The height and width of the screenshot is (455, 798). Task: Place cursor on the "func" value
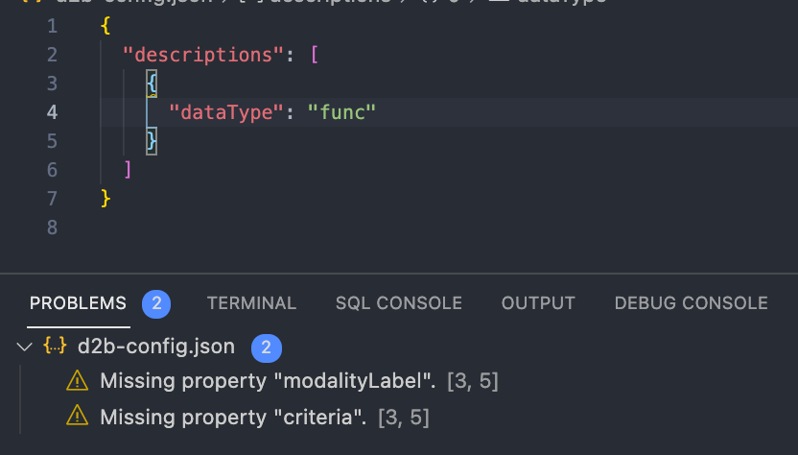pos(341,112)
